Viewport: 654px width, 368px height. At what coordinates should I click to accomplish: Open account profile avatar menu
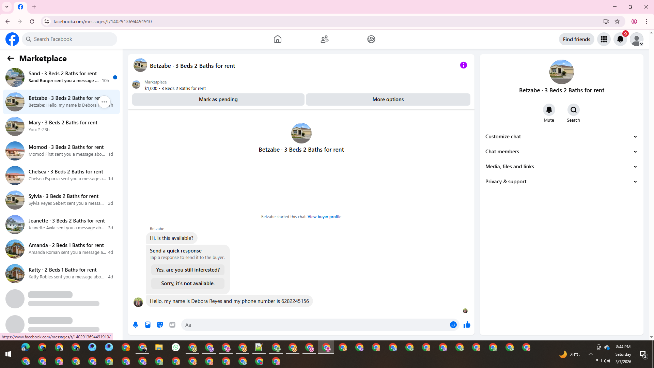click(x=637, y=39)
